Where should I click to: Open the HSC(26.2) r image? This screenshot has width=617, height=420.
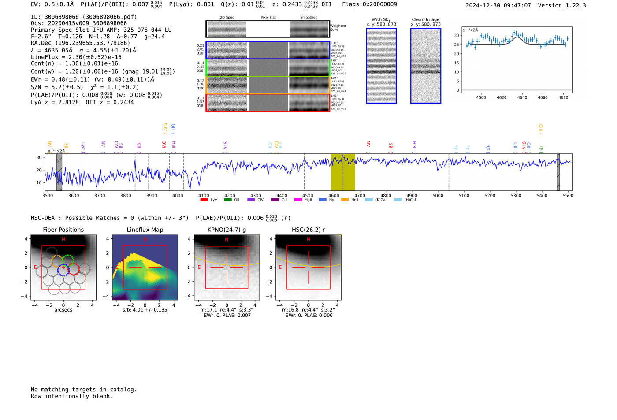click(308, 268)
